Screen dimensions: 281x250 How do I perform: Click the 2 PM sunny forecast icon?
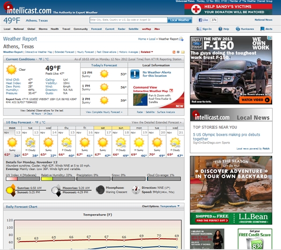coord(104,100)
